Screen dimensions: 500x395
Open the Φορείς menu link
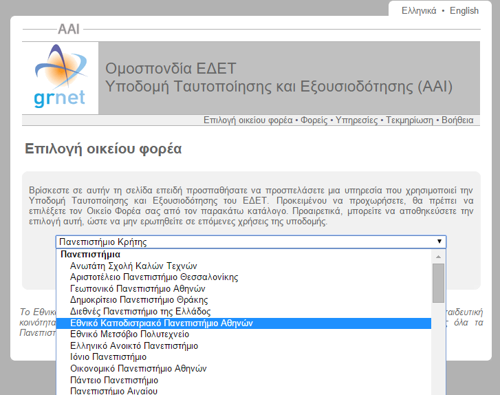(314, 120)
